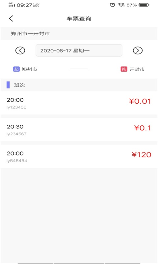Go to previous day with left arrow
Viewport: 158px width, 264px height.
[x=20, y=50]
